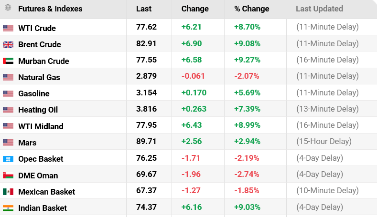The image size is (377, 217).
Task: Open the Brent Crude link
Action: 40,44
